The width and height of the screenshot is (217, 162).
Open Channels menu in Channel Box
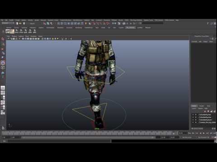[194, 41]
